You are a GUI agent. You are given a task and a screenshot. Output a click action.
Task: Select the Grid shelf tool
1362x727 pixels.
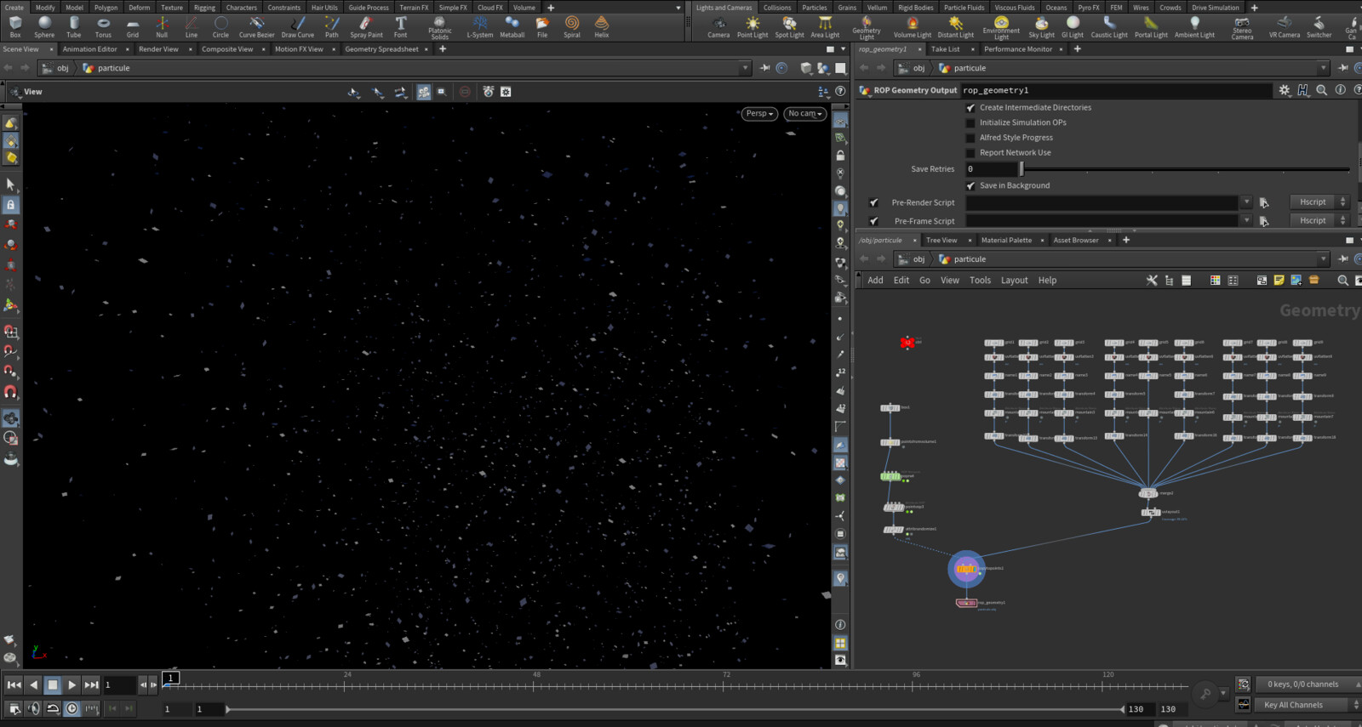click(x=133, y=27)
